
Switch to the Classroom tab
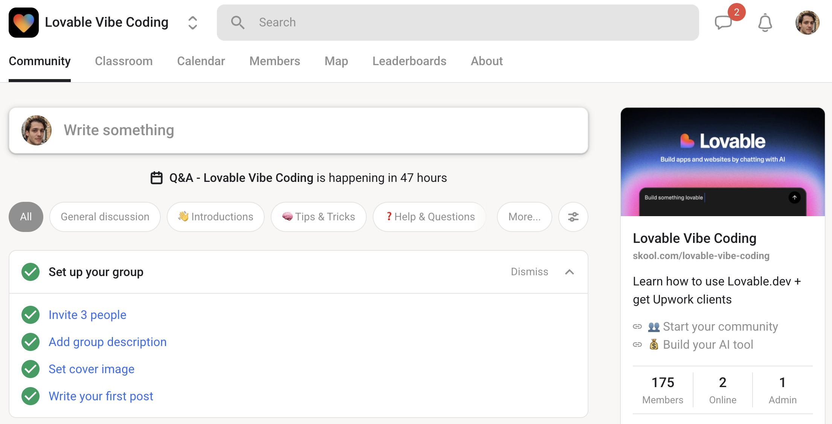[124, 61]
